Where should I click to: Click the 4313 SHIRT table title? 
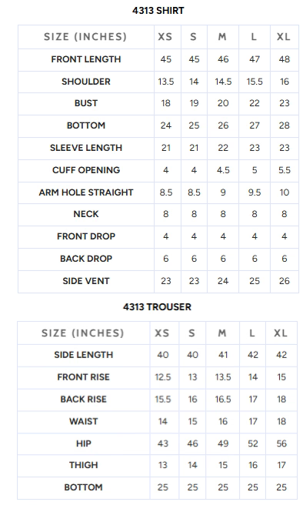[158, 11]
